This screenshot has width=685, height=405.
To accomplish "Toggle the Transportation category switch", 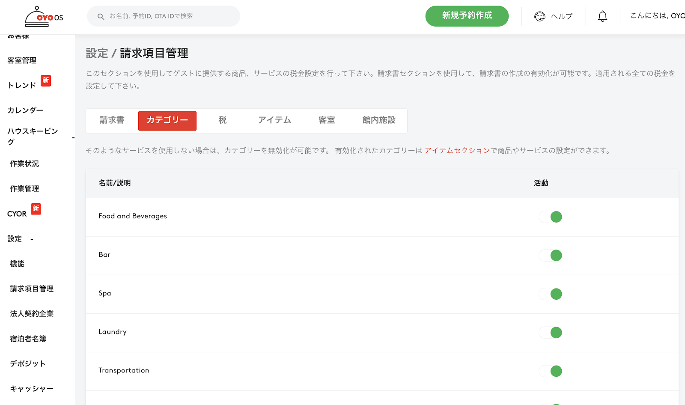I will pos(551,371).
